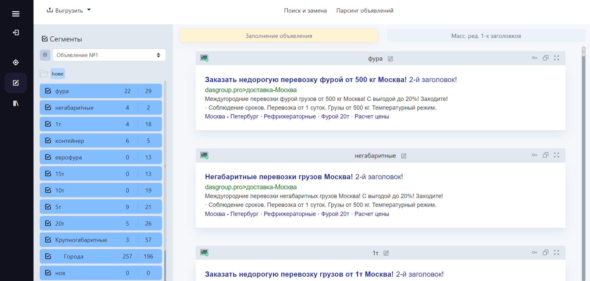Expand the негабаритные card to fullscreen
Screen dimensions: 590x281
[557, 155]
